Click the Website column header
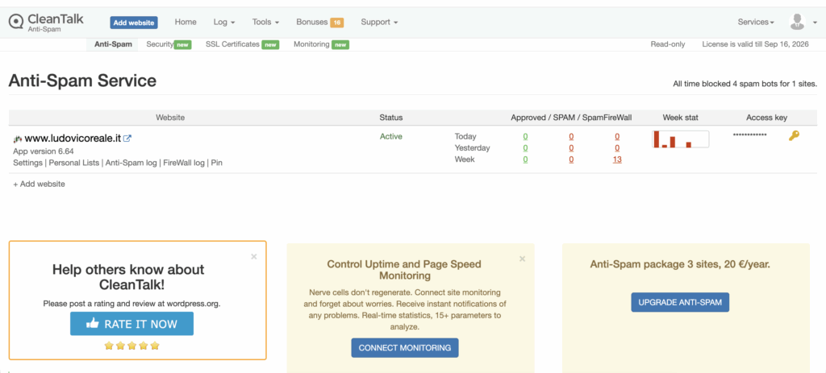The image size is (826, 373). pos(170,118)
